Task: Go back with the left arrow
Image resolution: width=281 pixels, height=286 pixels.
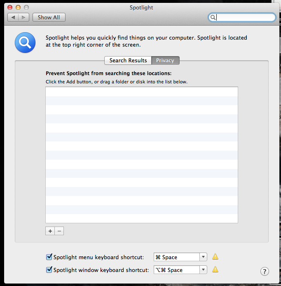Action: [13, 17]
